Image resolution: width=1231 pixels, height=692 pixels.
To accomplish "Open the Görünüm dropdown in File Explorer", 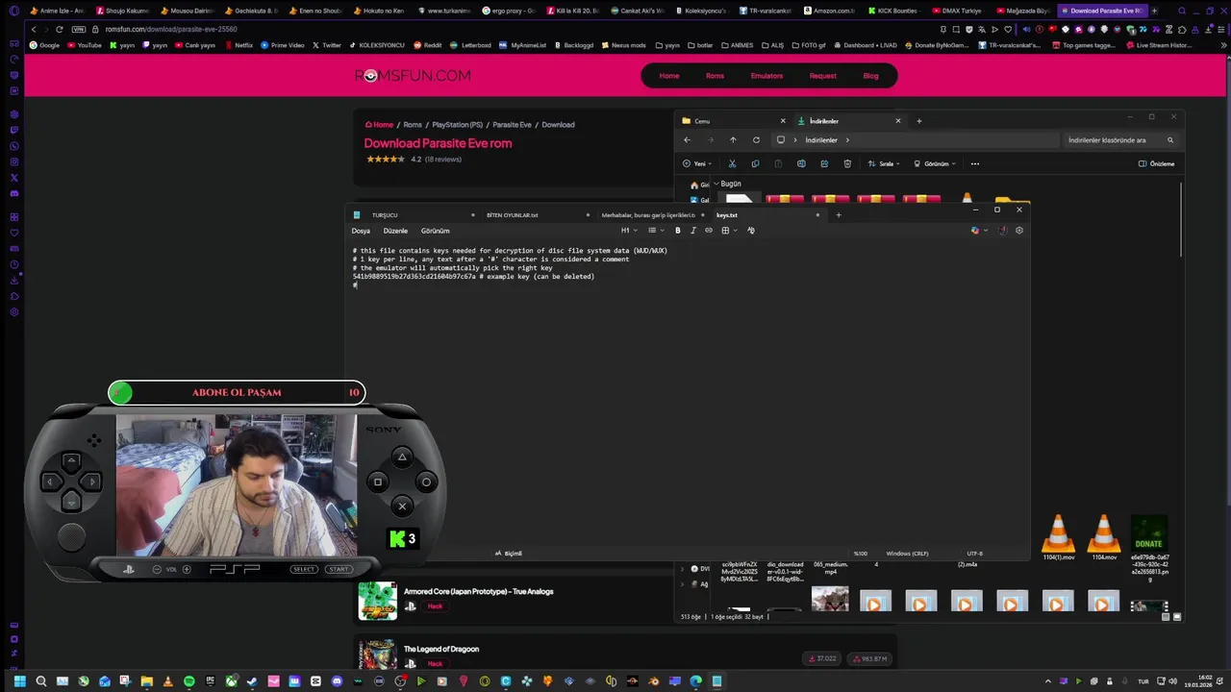I will click(x=935, y=163).
